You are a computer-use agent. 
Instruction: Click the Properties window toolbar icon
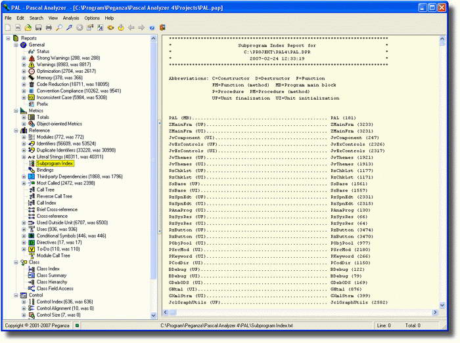90,28
